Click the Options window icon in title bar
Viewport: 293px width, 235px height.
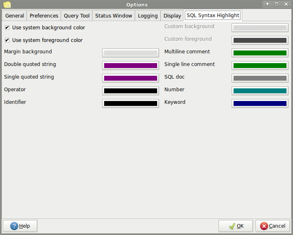click(7, 4)
